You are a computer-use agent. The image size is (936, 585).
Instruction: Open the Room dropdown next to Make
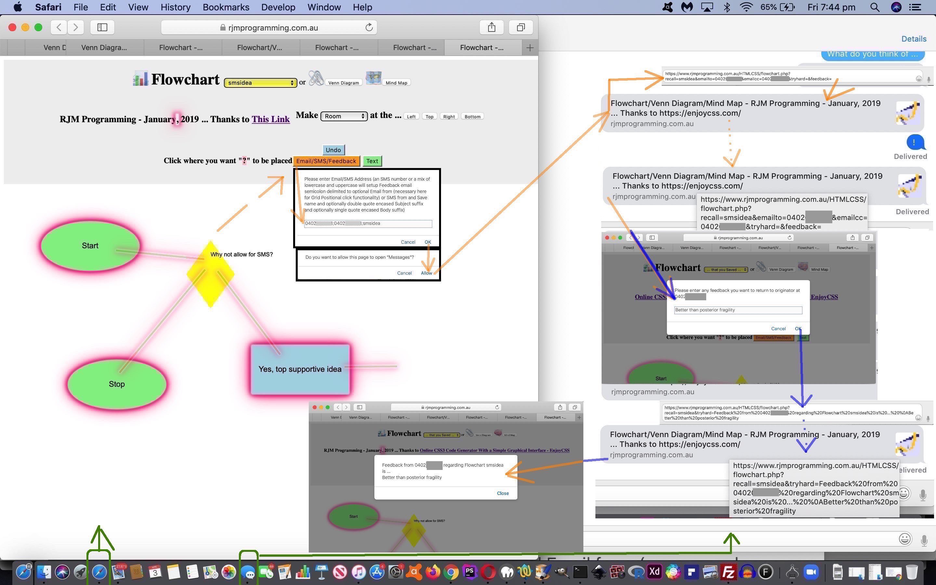tap(344, 116)
